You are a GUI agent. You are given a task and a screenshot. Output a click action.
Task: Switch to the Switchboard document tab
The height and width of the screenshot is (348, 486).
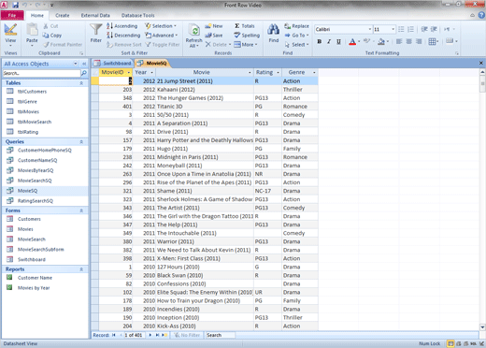(x=113, y=63)
